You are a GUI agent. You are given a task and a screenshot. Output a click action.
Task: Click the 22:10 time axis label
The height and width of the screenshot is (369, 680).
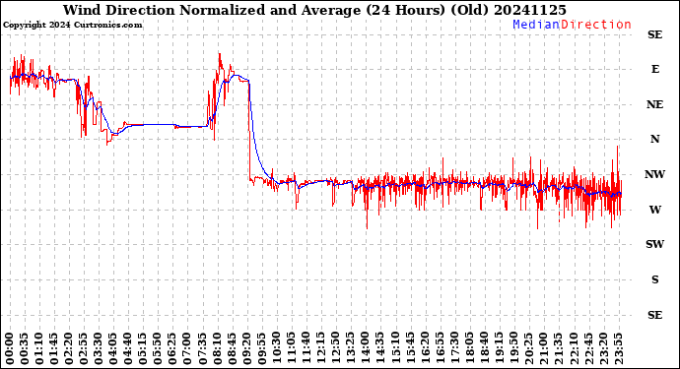[574, 348]
